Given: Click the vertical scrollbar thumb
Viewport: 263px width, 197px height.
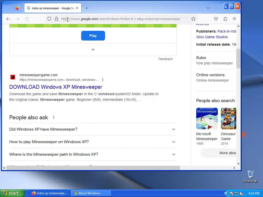Looking at the screenshot, I should pyautogui.click(x=238, y=58).
